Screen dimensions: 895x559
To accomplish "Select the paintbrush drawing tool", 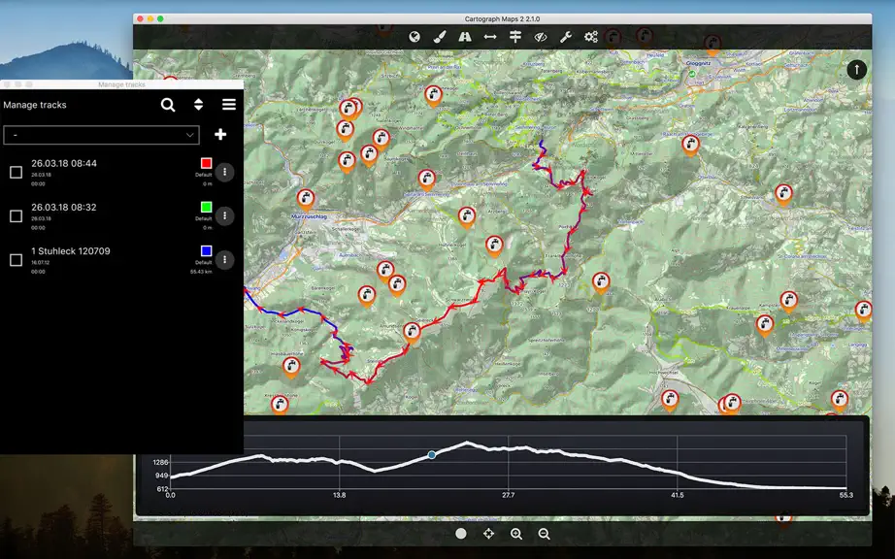I will [440, 37].
